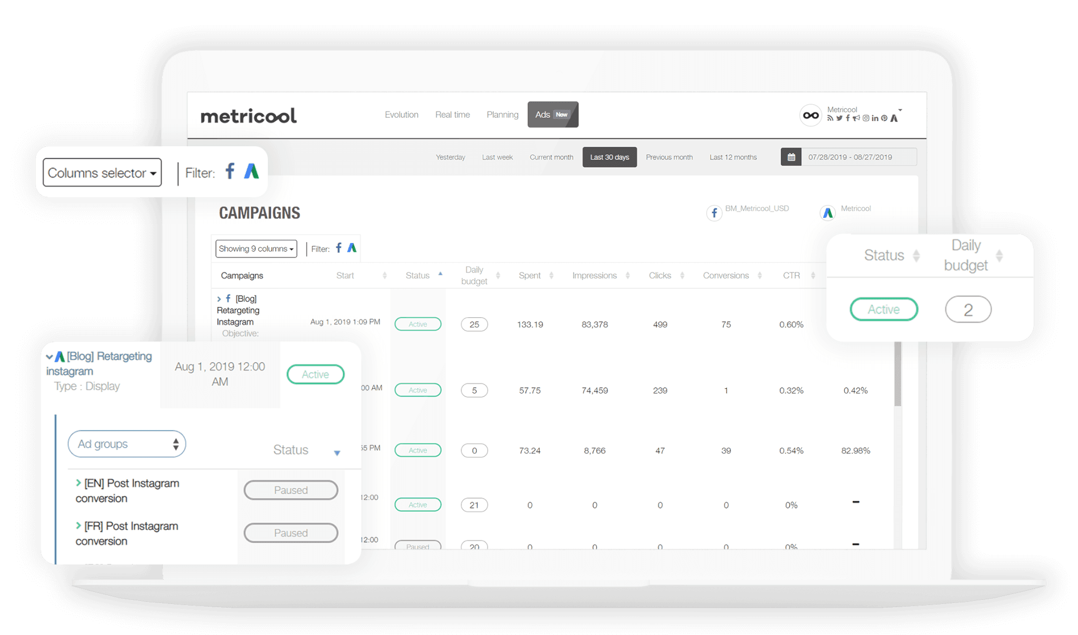Open the Ad groups select box

[x=127, y=444]
